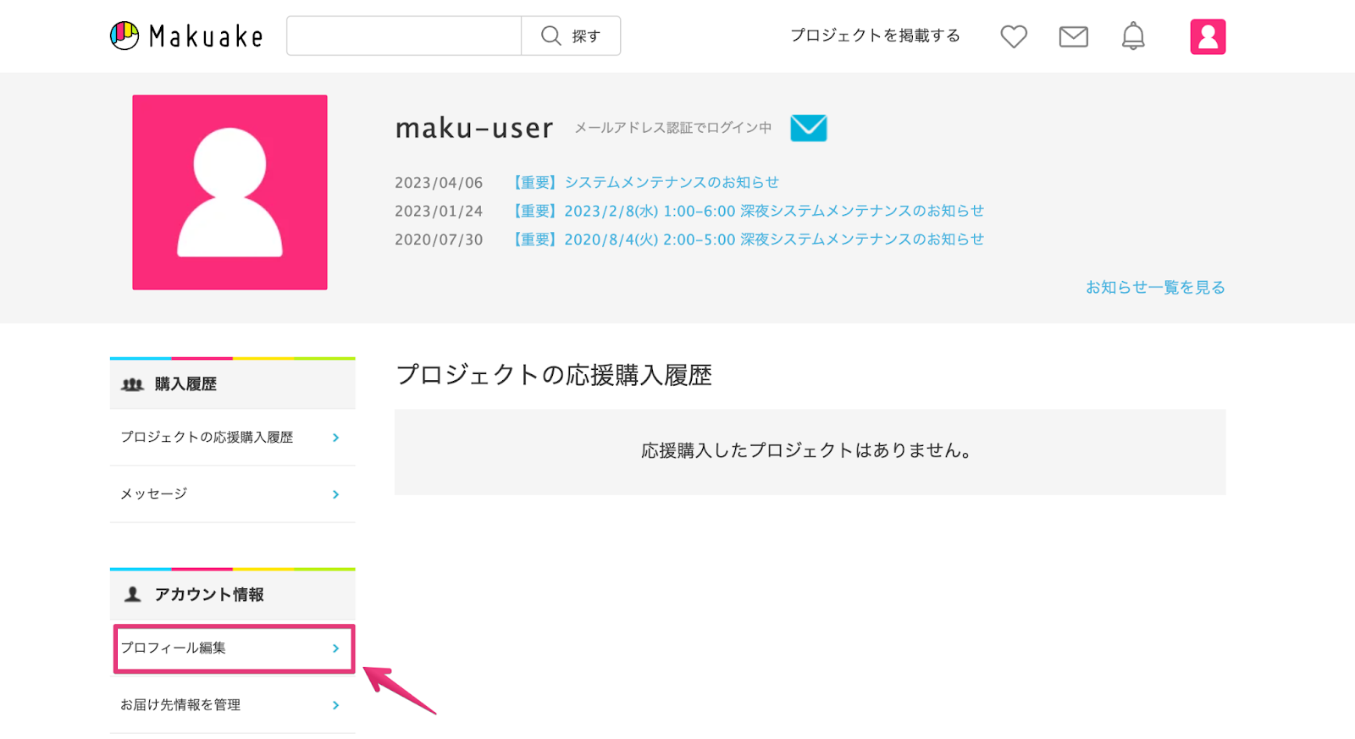
Task: Click the search text field
Action: (x=404, y=36)
